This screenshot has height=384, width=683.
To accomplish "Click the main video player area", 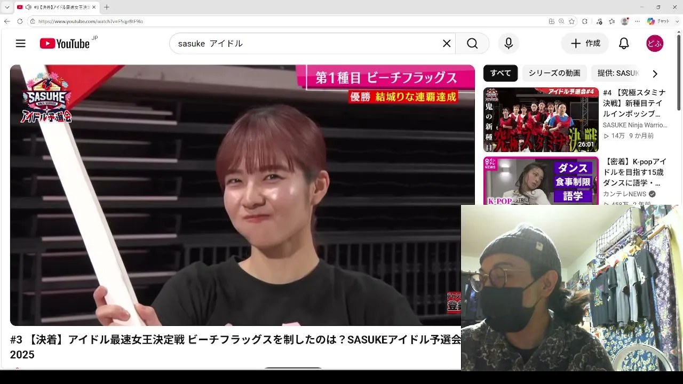I will (242, 195).
